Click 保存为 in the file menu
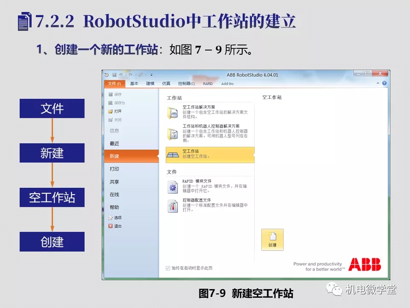Screen dimensions: 410x308 pos(117,103)
